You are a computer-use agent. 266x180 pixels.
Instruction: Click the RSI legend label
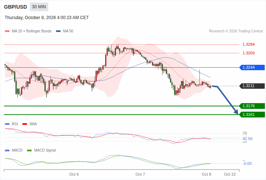[x=15, y=124]
